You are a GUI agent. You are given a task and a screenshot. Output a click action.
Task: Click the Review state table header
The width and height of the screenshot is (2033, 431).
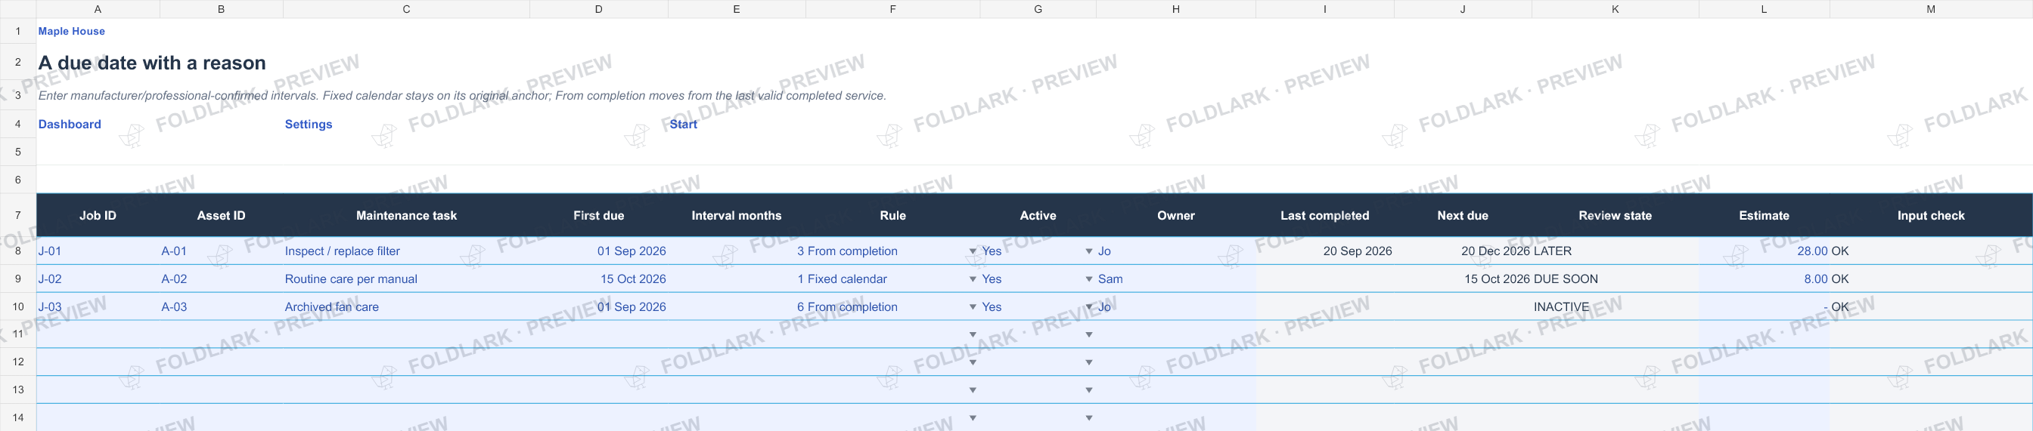1615,215
